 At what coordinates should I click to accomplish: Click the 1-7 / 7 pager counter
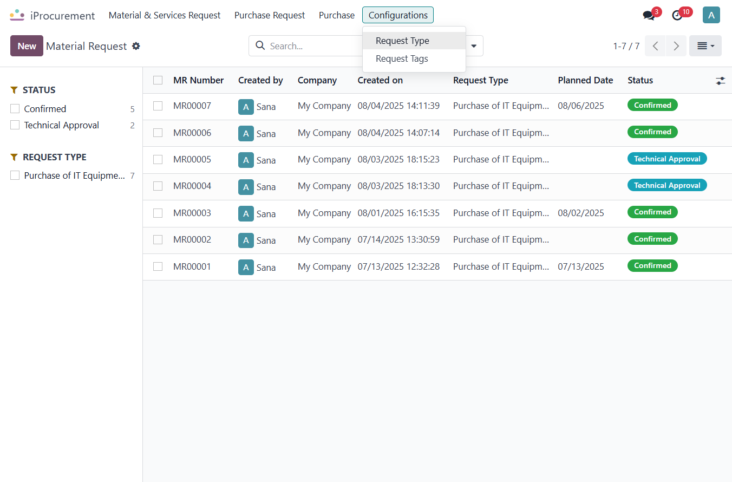tap(626, 46)
